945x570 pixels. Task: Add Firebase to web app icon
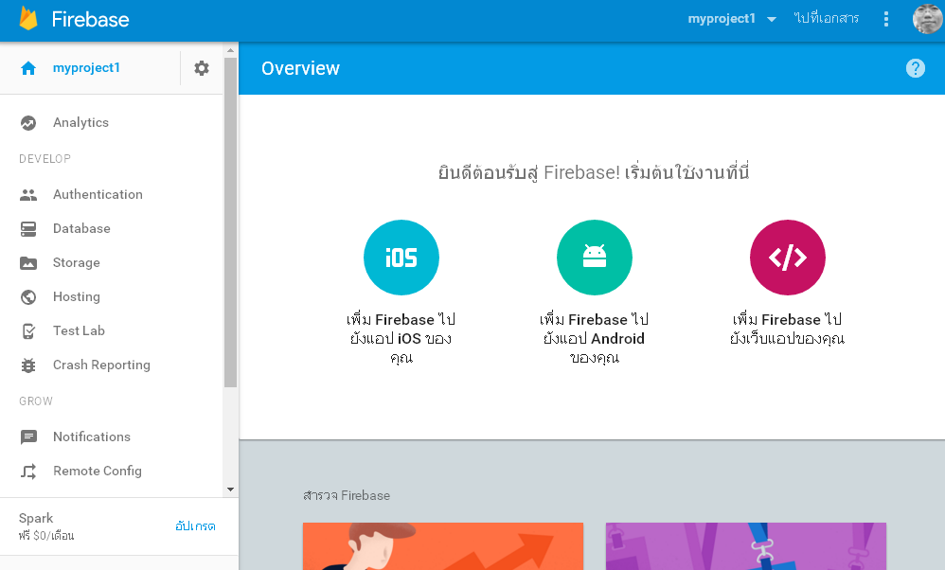787,258
